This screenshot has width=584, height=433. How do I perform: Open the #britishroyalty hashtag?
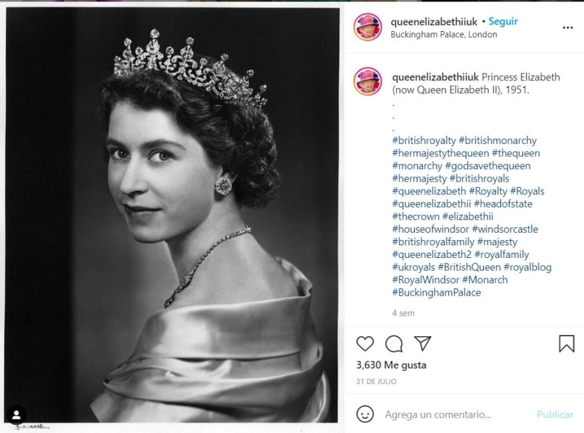tap(424, 141)
